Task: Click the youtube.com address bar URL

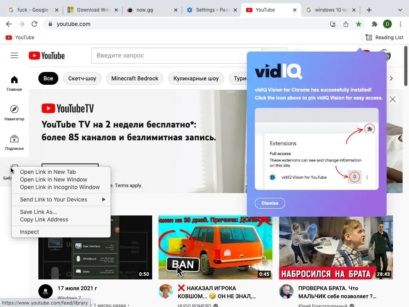Action: (73, 24)
